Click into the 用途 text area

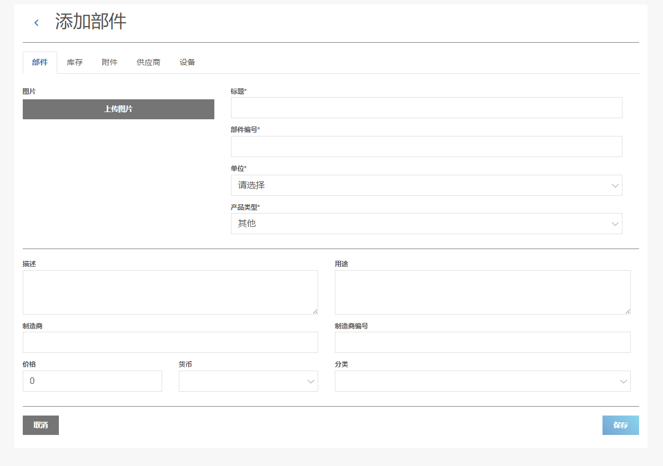pyautogui.click(x=482, y=292)
